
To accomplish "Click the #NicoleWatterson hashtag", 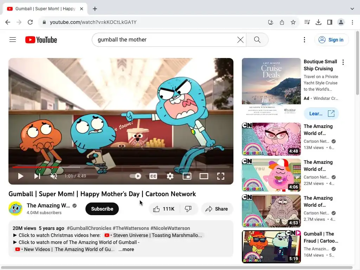I will [170, 228].
